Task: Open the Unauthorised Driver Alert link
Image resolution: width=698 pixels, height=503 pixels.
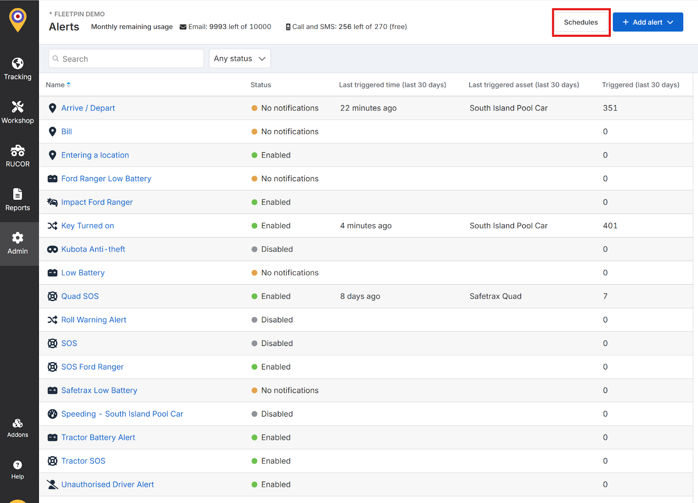Action: (x=107, y=485)
